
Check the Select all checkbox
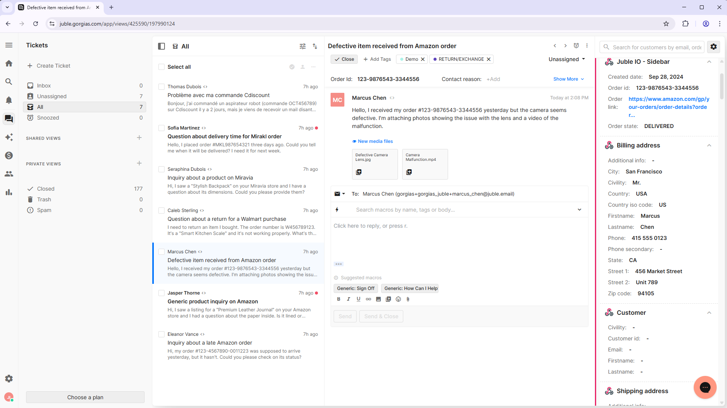pos(161,67)
